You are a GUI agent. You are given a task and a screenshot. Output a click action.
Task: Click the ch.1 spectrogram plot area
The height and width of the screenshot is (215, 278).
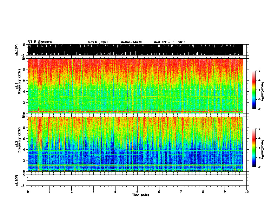pos(135,86)
